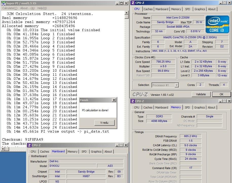232x183 pixels.
Task: Click the Level 3 cache value 3 MBytes
Action: click(203, 75)
